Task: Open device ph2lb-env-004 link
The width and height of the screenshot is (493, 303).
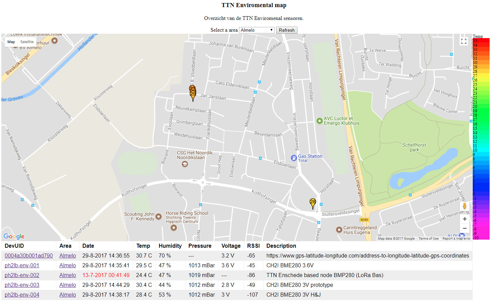Action: coord(22,295)
